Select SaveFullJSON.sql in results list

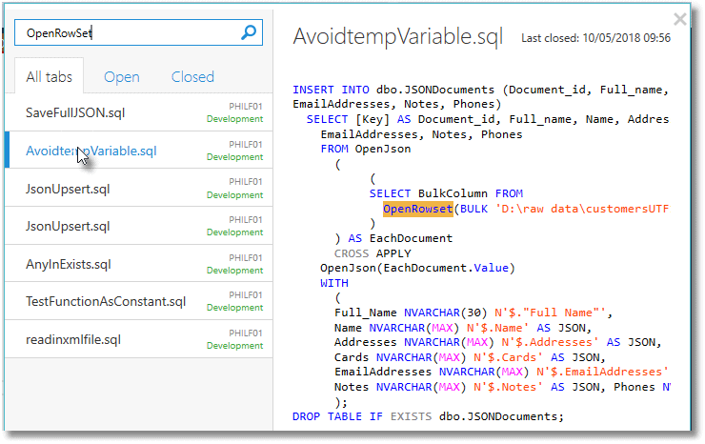(138, 112)
